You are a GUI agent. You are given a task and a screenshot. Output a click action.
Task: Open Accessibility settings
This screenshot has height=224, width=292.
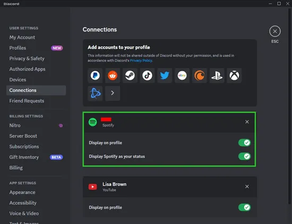(36, 203)
